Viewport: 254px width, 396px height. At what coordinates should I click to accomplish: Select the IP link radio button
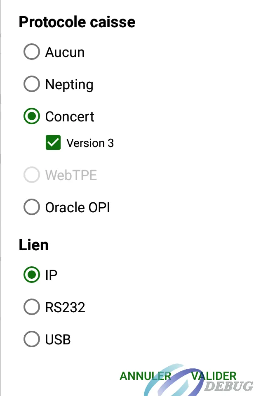(x=31, y=275)
